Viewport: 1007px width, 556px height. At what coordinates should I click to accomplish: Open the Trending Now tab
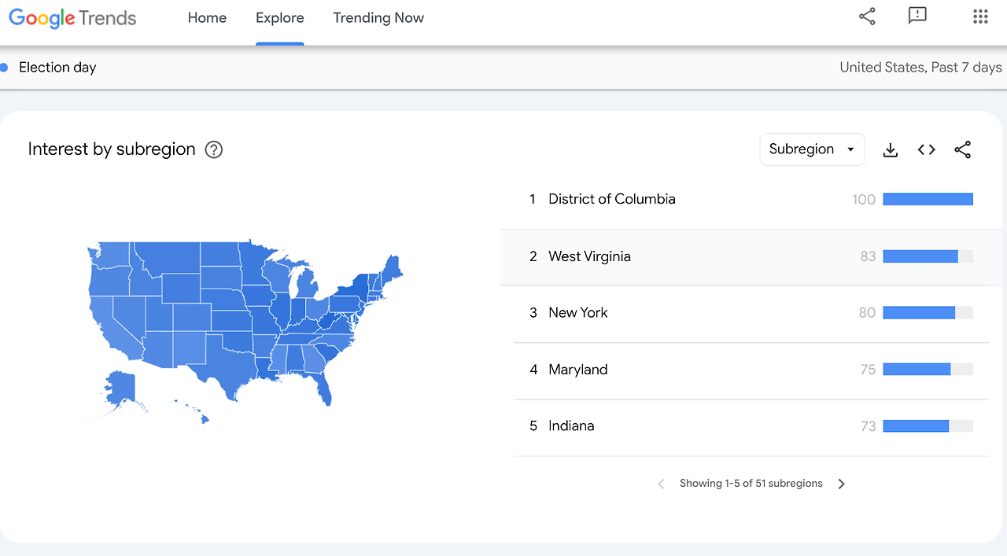click(x=378, y=18)
